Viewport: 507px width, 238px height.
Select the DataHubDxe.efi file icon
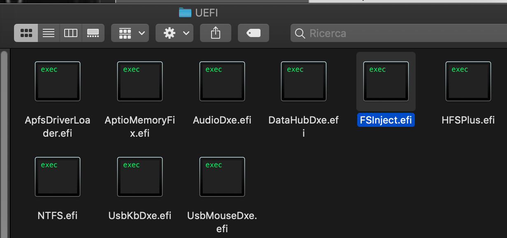click(x=304, y=82)
